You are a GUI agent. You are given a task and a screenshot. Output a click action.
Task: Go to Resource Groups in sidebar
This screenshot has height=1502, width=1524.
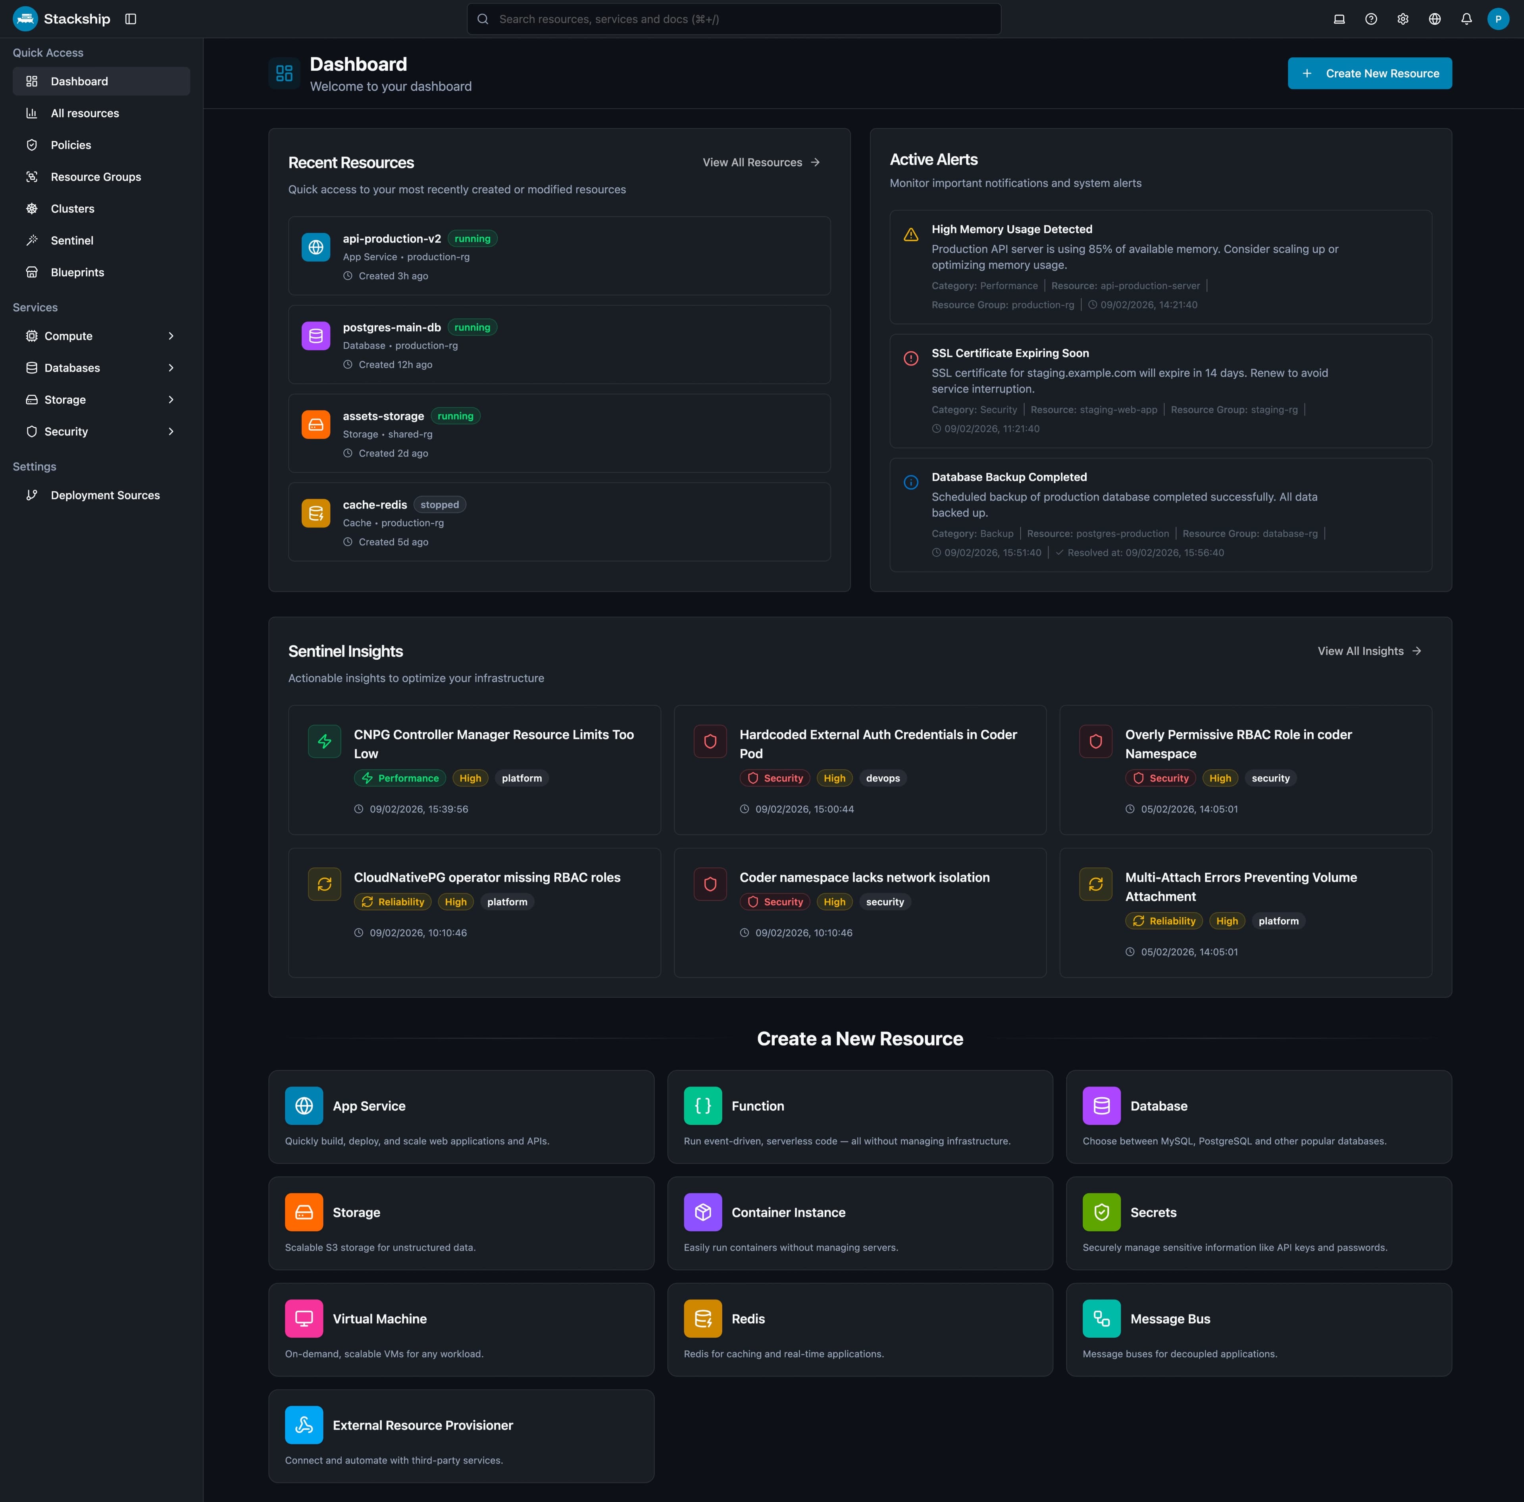click(x=95, y=177)
